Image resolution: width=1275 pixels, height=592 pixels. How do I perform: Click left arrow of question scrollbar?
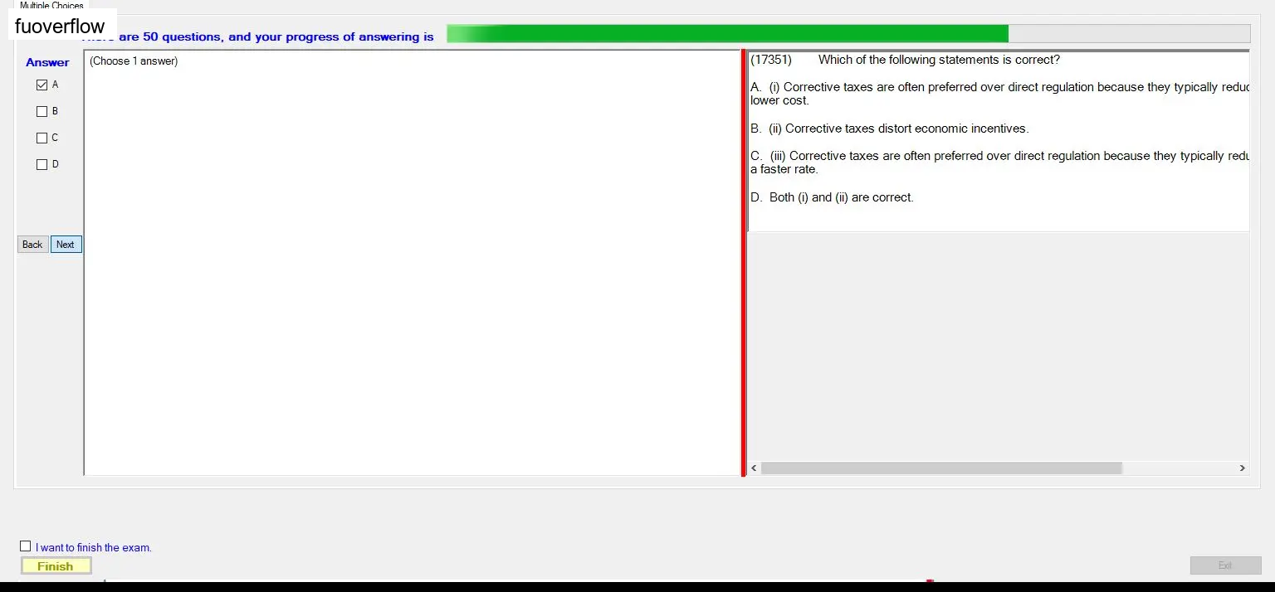(x=755, y=468)
